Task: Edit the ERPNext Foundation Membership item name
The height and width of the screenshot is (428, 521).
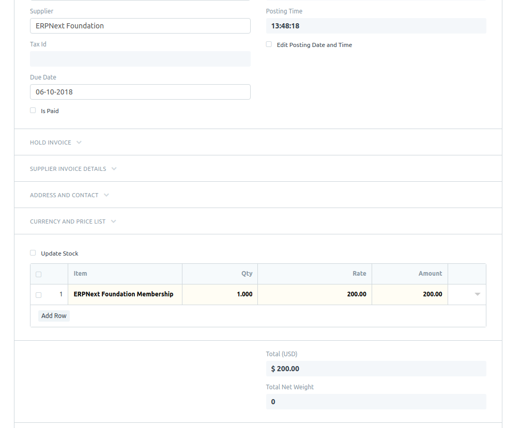Action: point(123,294)
